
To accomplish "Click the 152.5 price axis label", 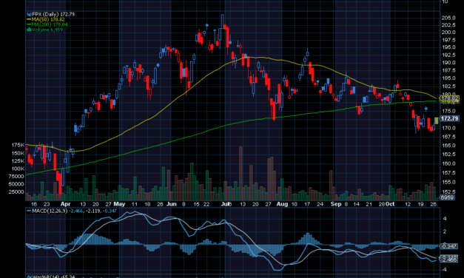I will [x=448, y=191].
